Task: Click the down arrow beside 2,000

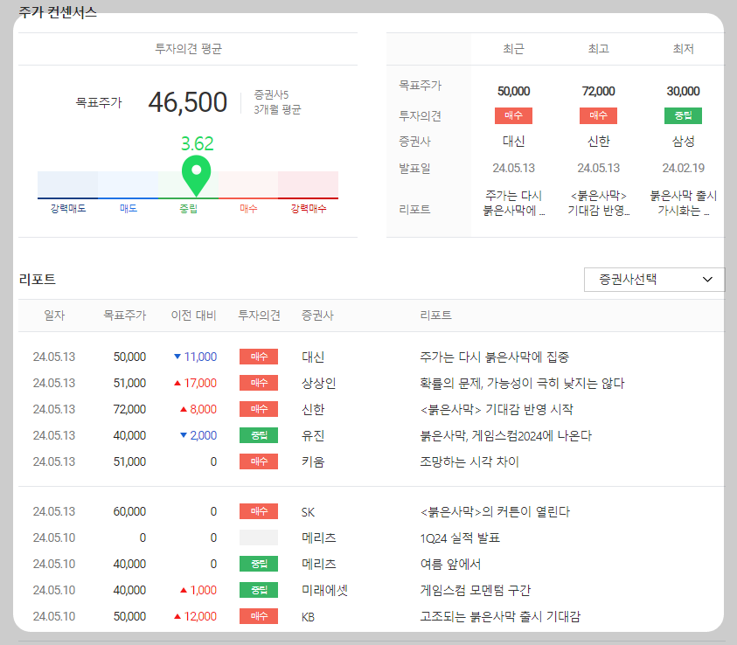Action: (184, 435)
